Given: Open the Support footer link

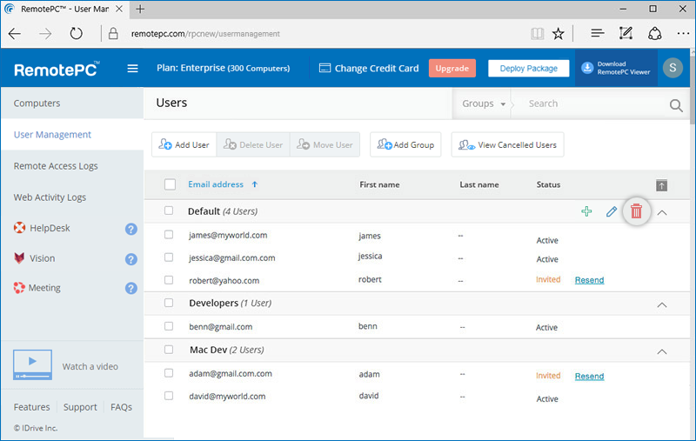Looking at the screenshot, I should click(x=80, y=407).
